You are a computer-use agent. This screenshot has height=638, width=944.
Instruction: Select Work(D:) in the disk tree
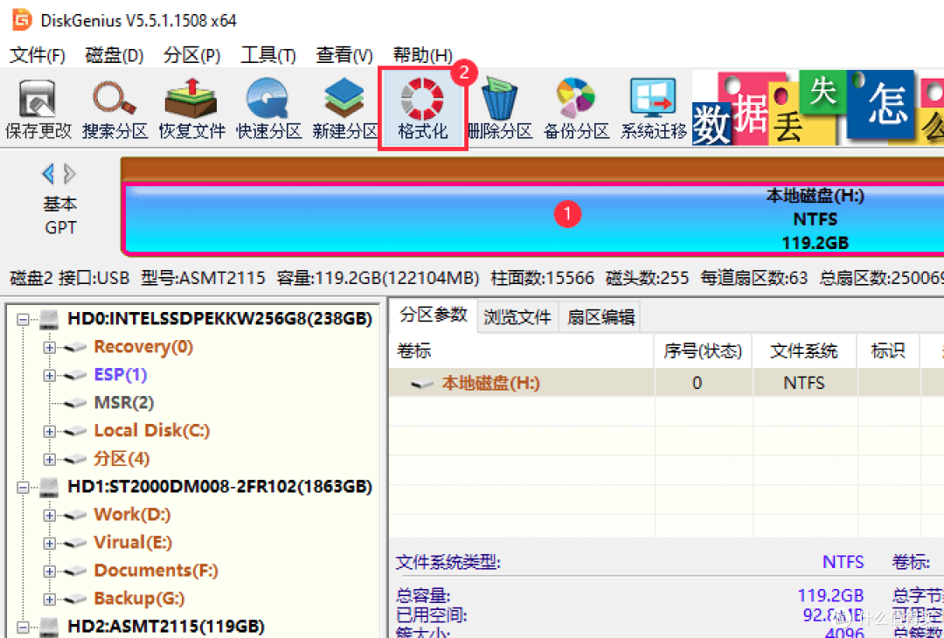tap(133, 514)
